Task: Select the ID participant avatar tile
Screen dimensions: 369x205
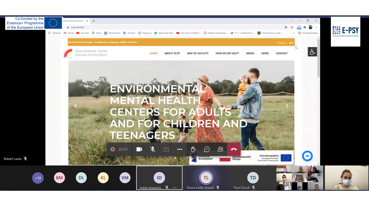Action: point(159,178)
